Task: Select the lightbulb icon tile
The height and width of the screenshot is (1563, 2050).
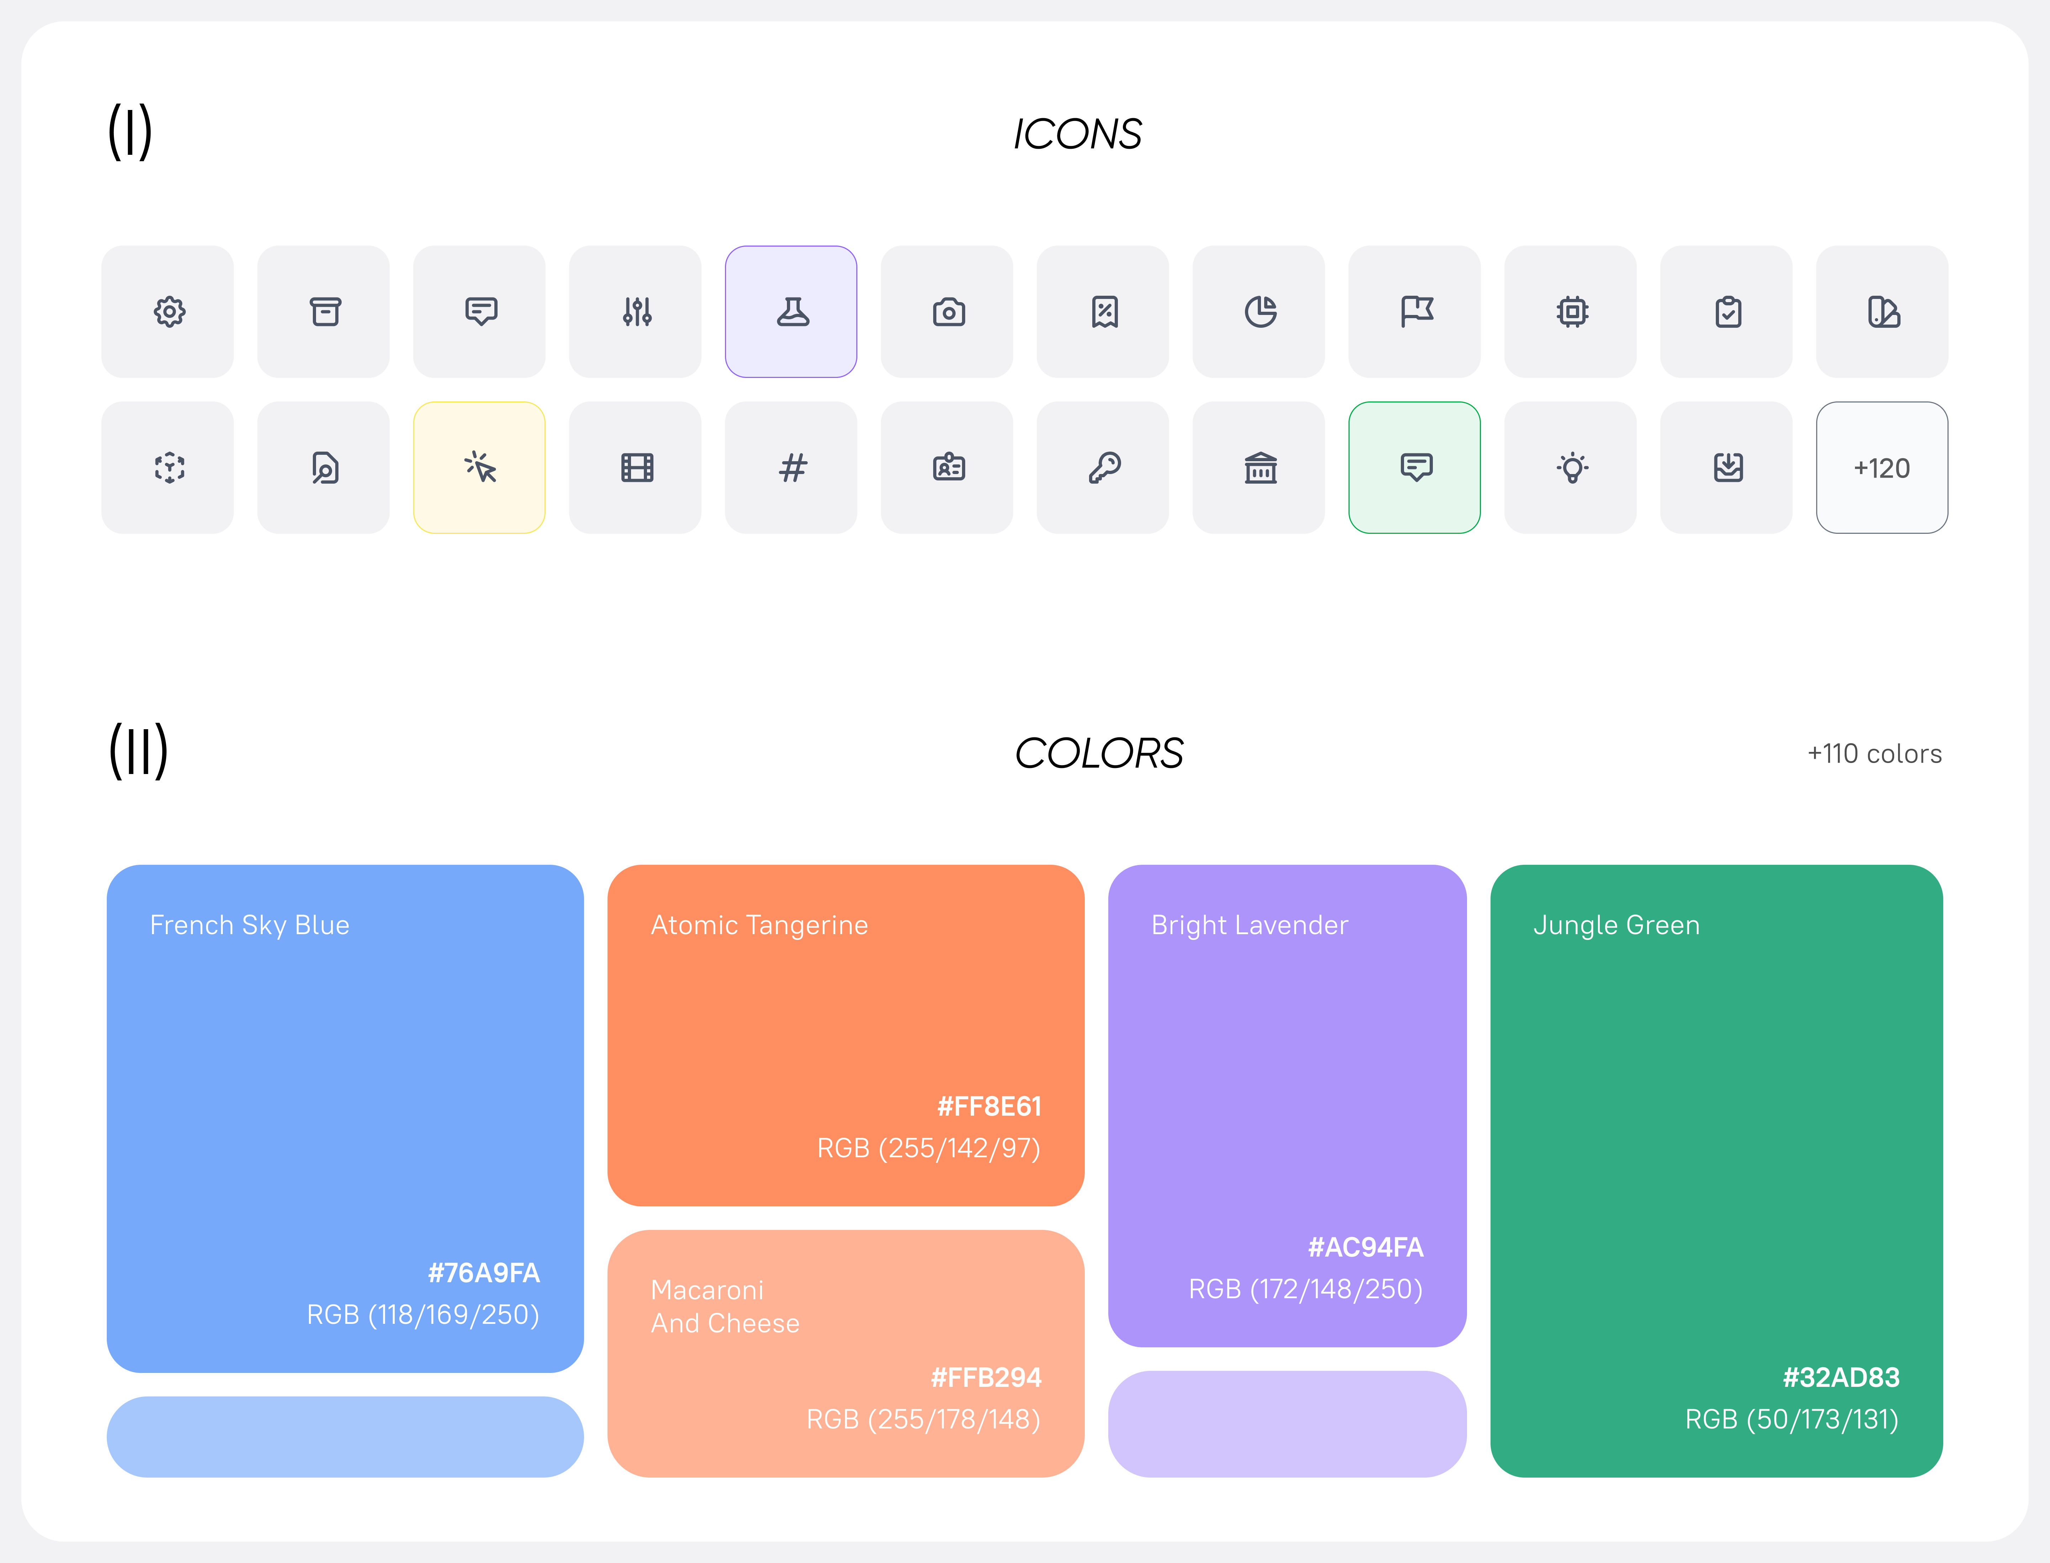Action: pyautogui.click(x=1571, y=467)
